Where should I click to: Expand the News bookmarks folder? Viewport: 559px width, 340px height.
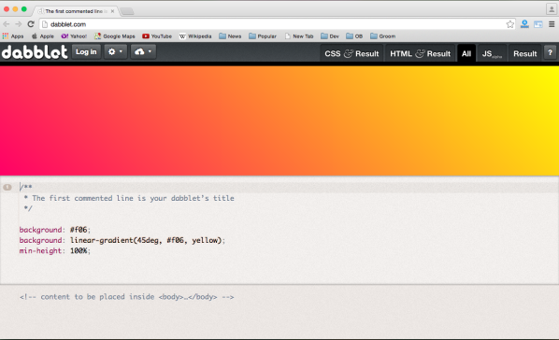pos(230,36)
